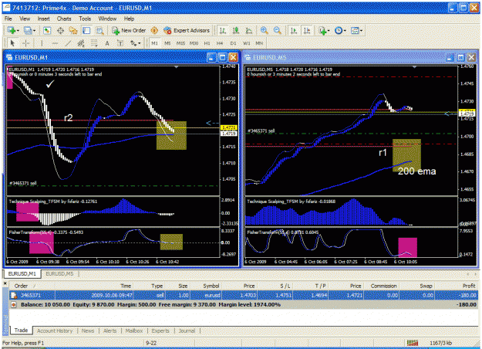
Task: Draw a horizontal line tool
Action: coord(55,43)
